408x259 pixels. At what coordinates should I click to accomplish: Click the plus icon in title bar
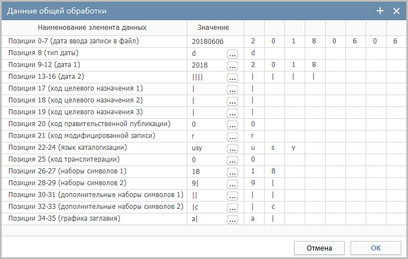pyautogui.click(x=380, y=11)
